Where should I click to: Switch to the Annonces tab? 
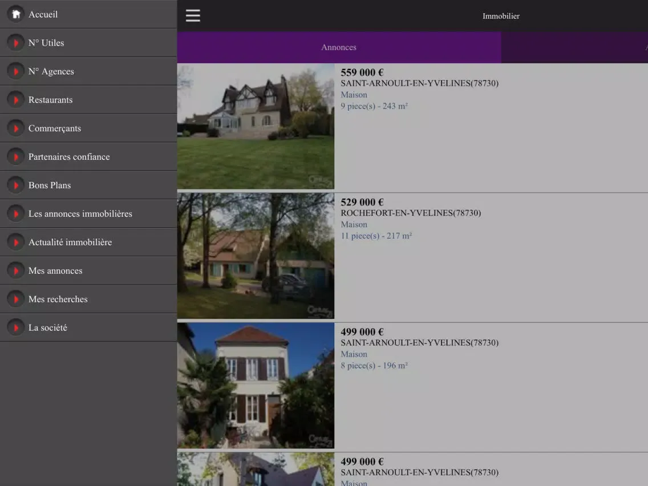point(339,47)
